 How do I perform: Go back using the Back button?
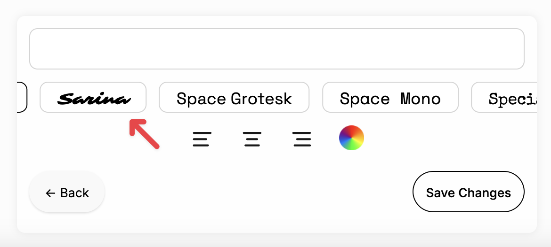(x=67, y=193)
